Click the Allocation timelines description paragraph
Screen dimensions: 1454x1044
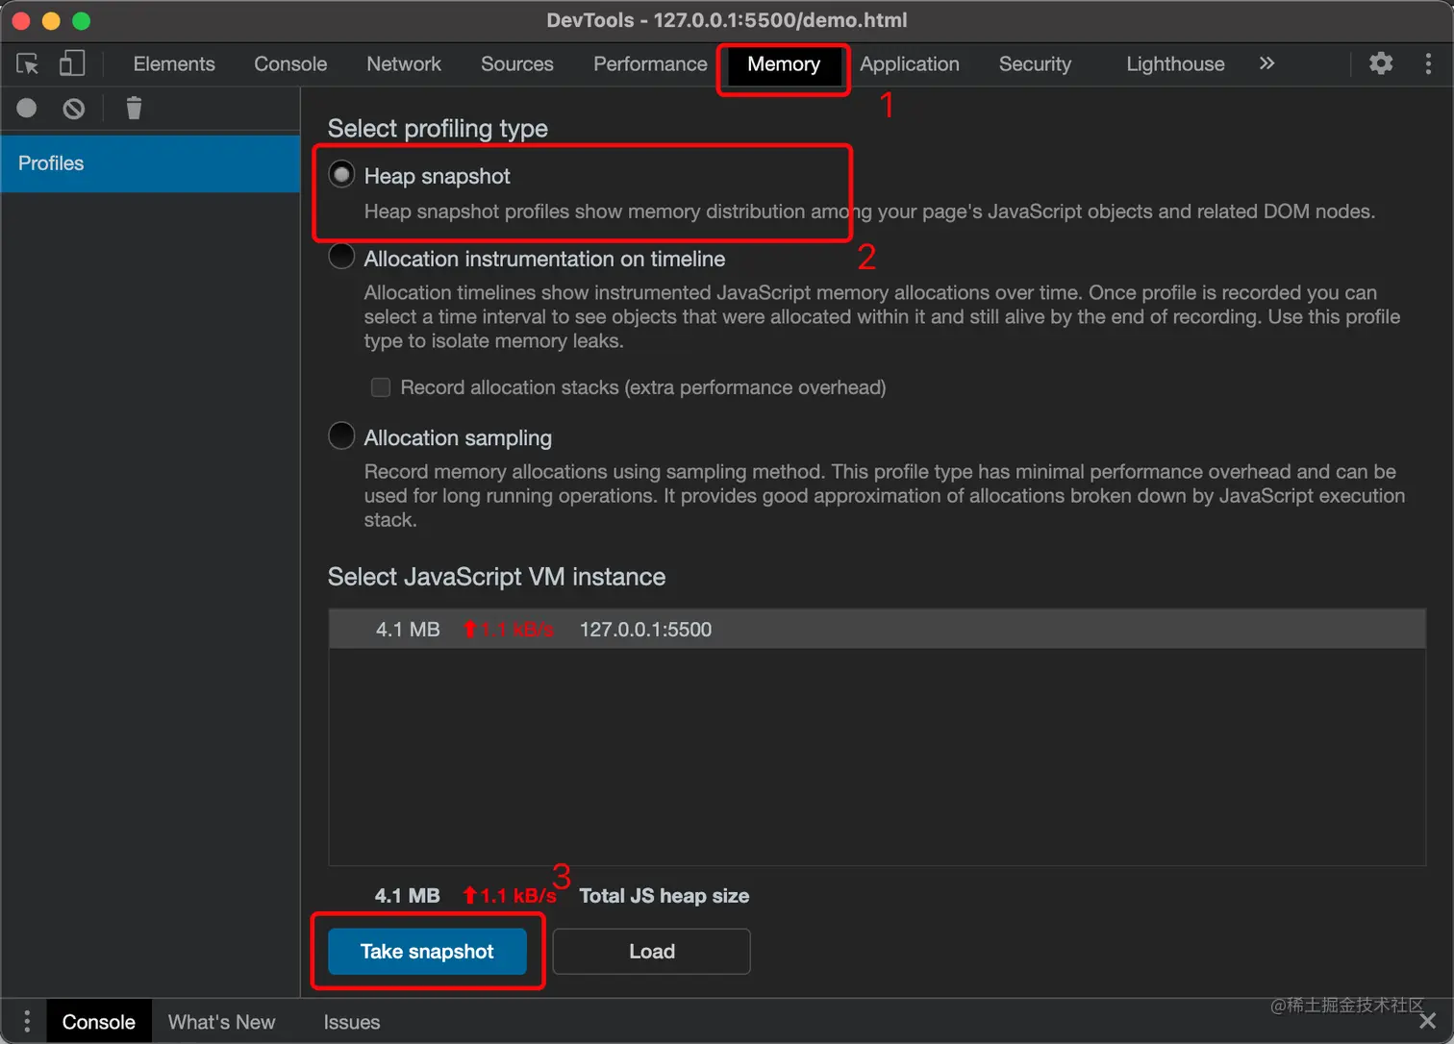coord(882,316)
